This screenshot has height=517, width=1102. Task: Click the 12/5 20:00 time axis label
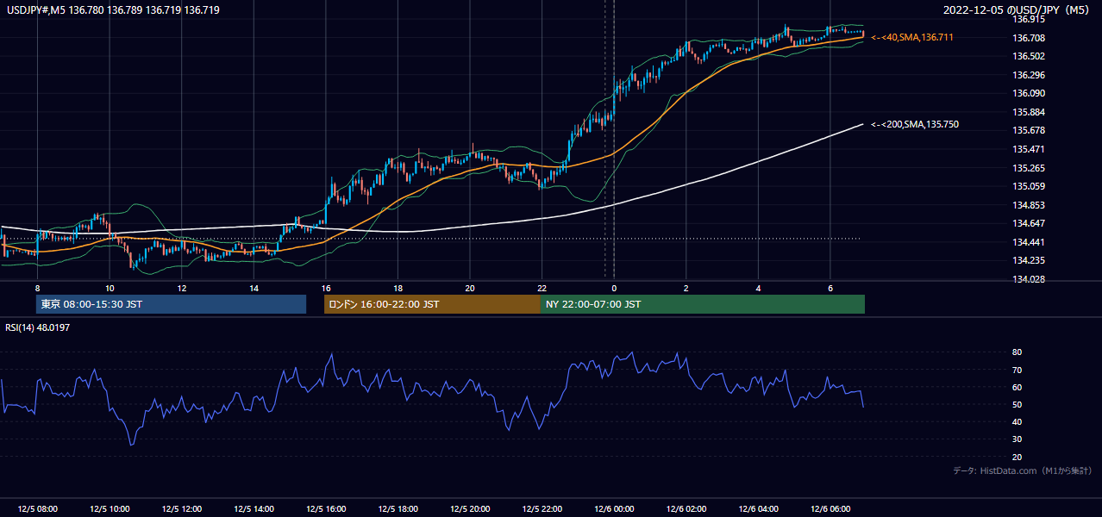pyautogui.click(x=470, y=509)
